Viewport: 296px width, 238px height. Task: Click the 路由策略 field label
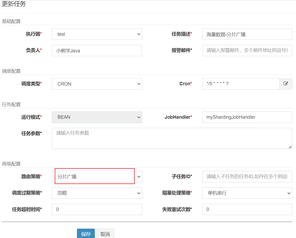[32, 176]
